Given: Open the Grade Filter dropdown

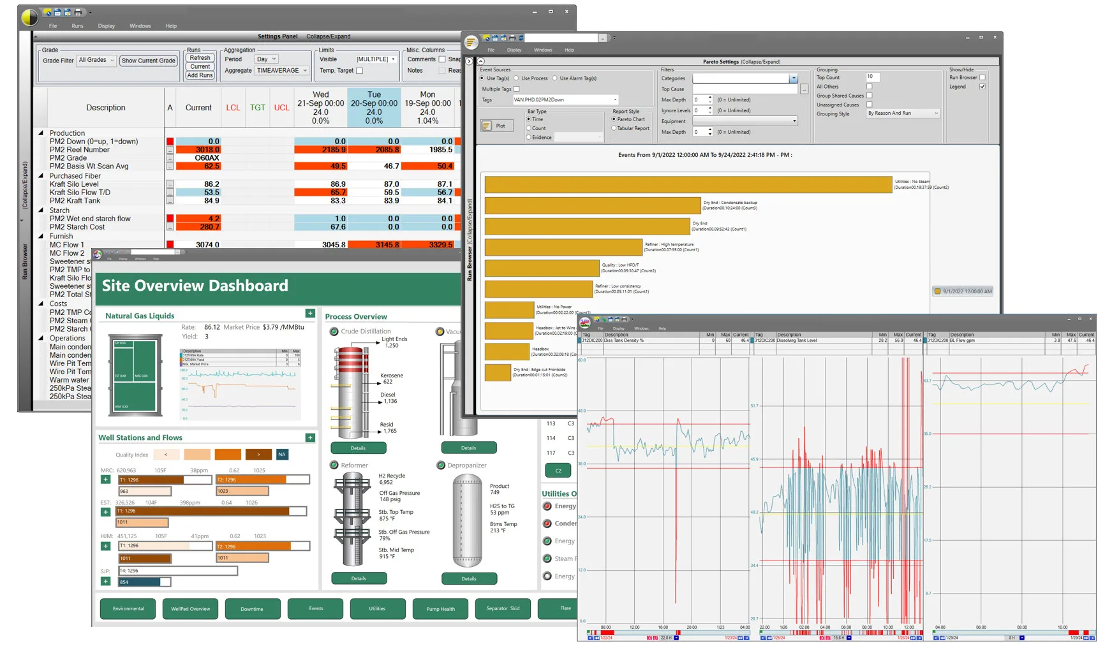Looking at the screenshot, I should point(96,61).
